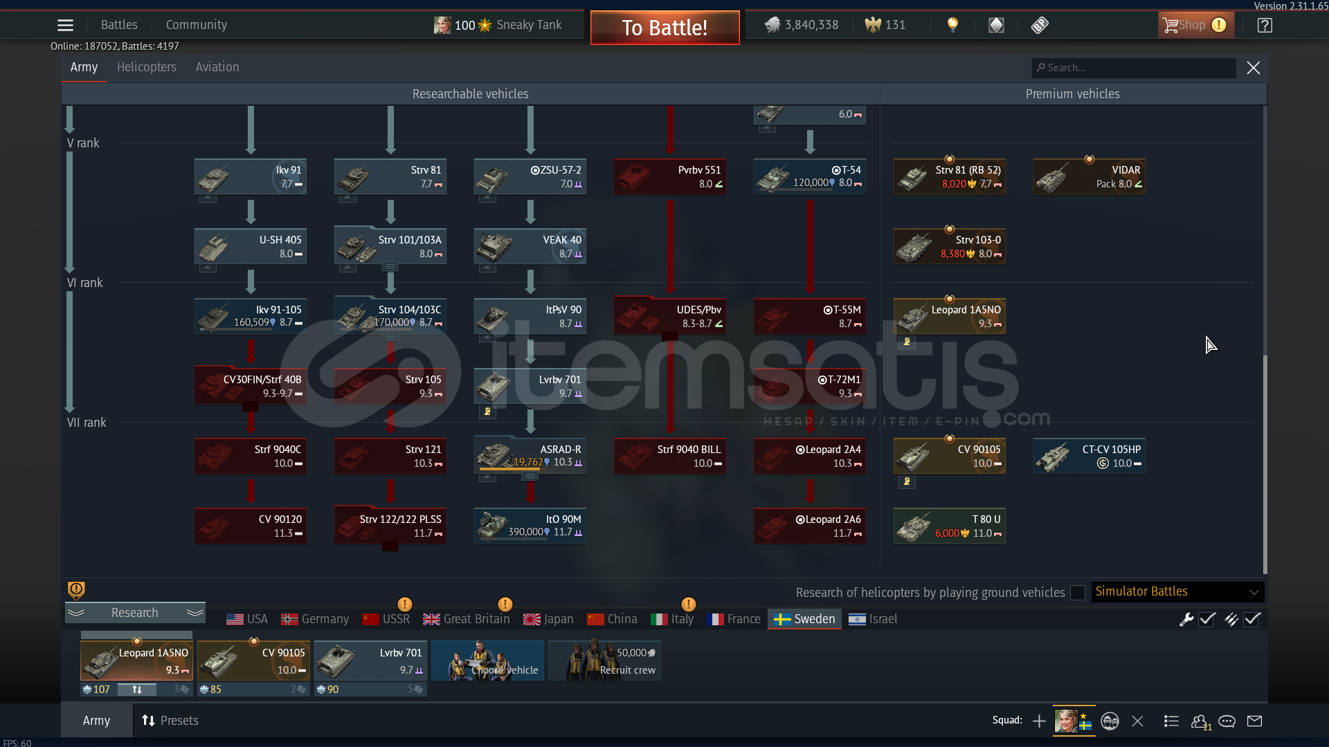The image size is (1329, 747).
Task: Open the Battle Pass icon
Action: point(1040,26)
